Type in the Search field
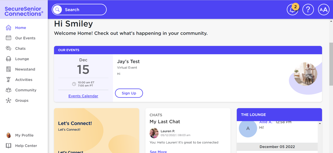The image size is (333, 153). point(83,10)
